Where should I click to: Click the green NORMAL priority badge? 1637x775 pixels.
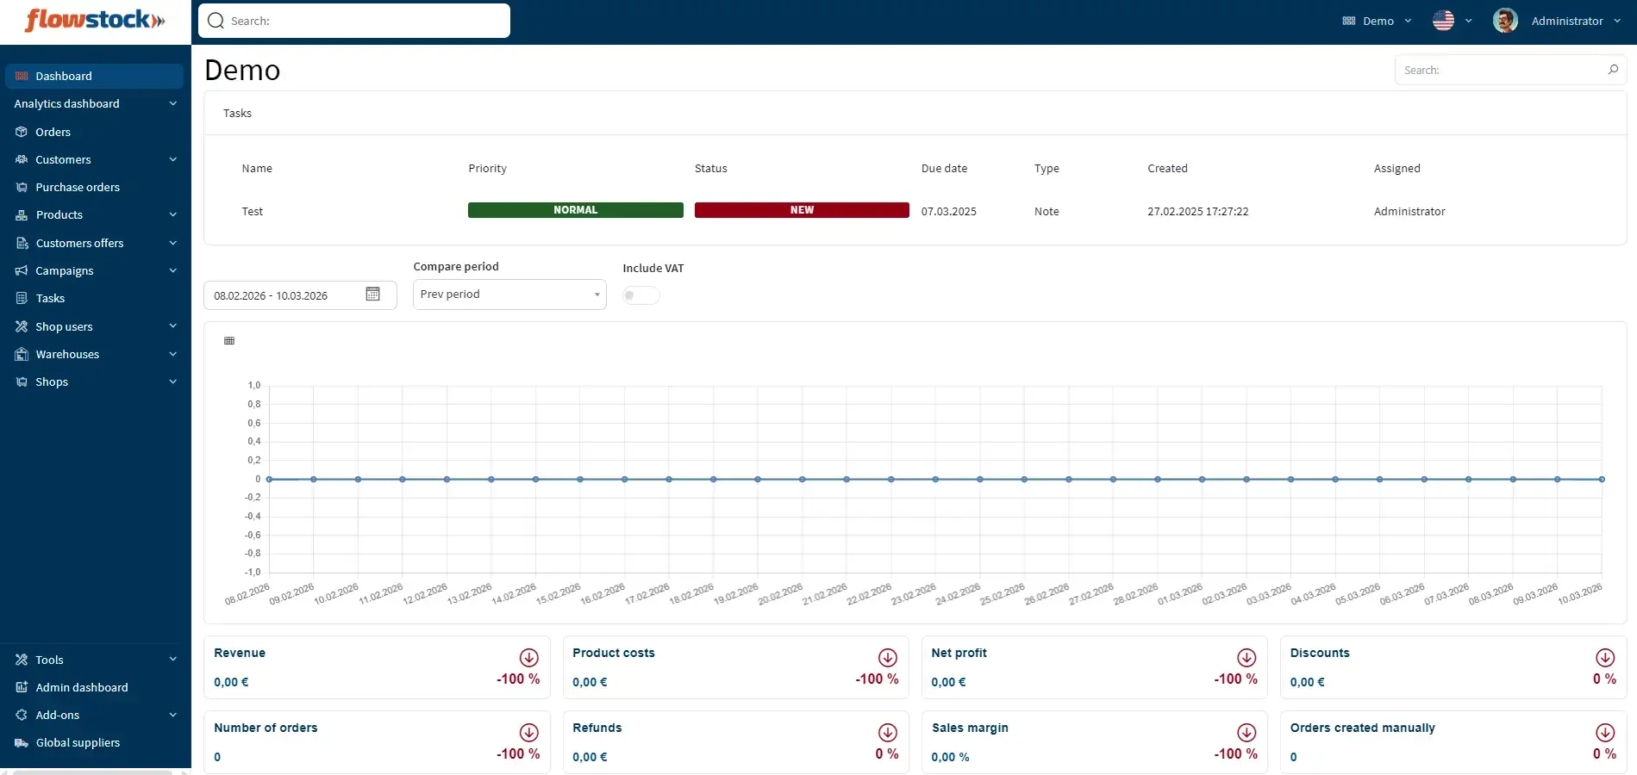coord(575,210)
